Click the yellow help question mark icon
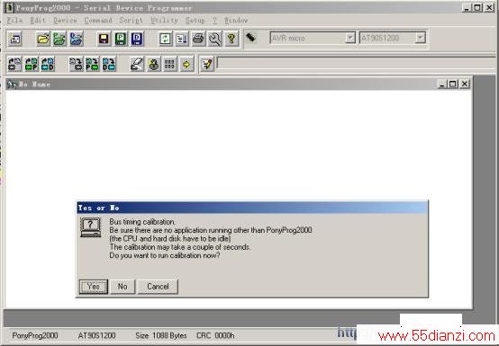499x346 pixels. tap(231, 39)
